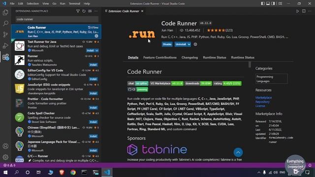Switch to Changelog tab

189,58
